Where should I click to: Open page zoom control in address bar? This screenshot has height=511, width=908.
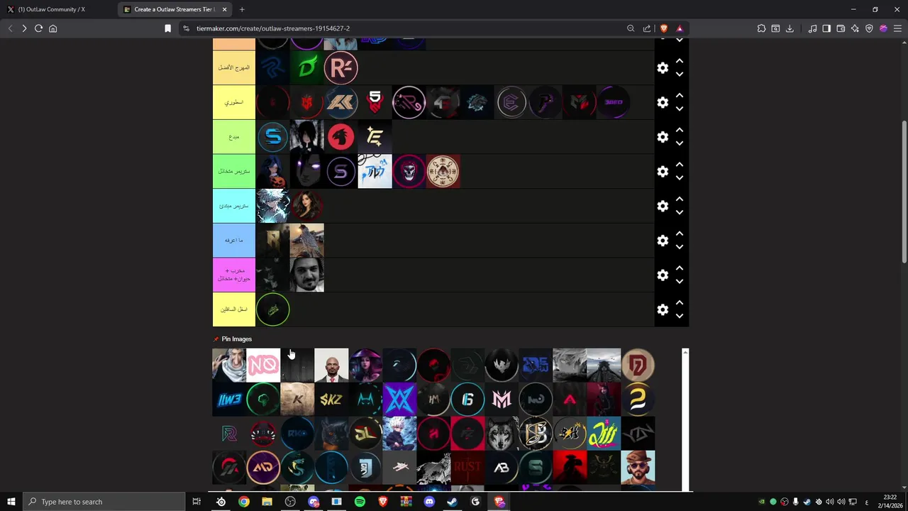coord(631,28)
